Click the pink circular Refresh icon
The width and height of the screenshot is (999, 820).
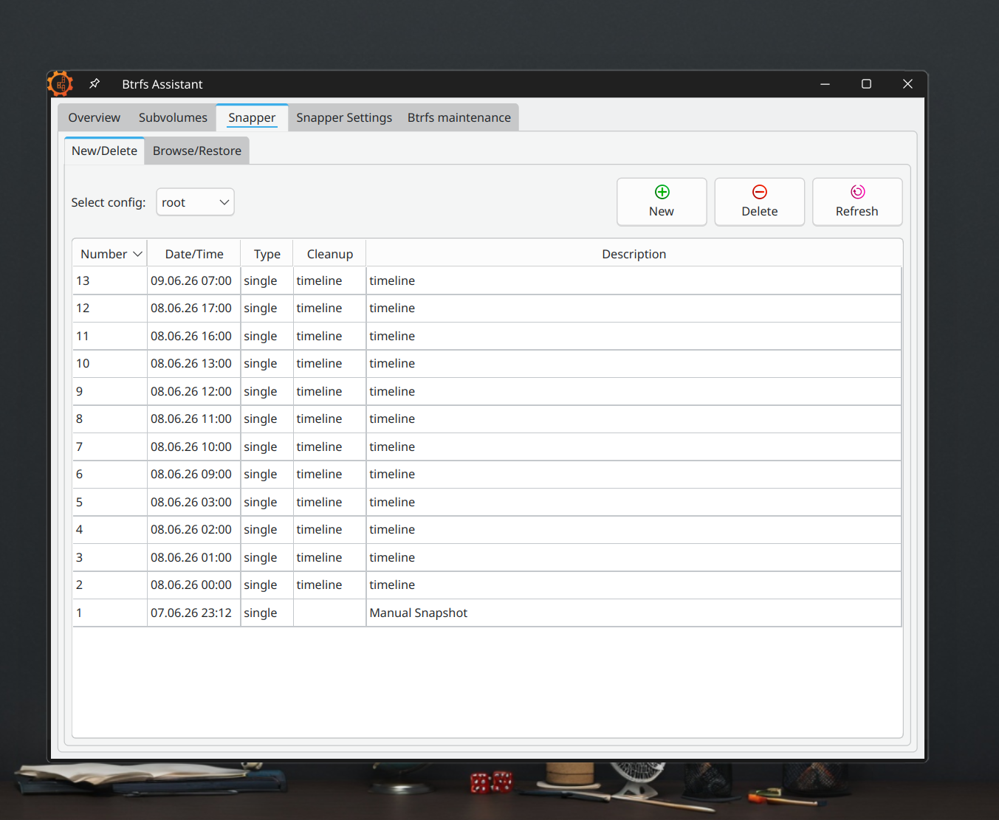pos(857,192)
